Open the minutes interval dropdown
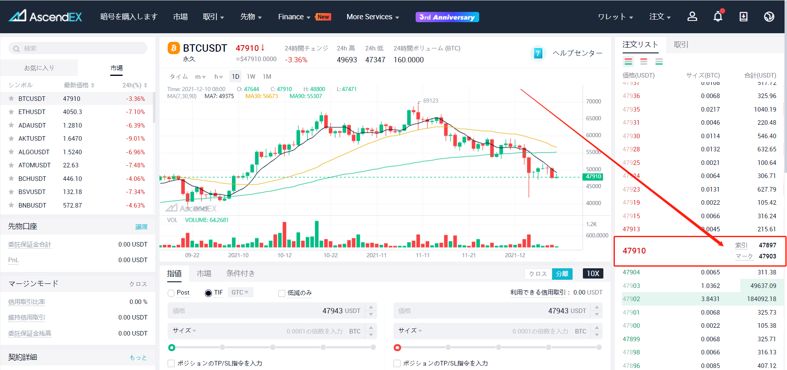This screenshot has width=787, height=370. (200, 77)
